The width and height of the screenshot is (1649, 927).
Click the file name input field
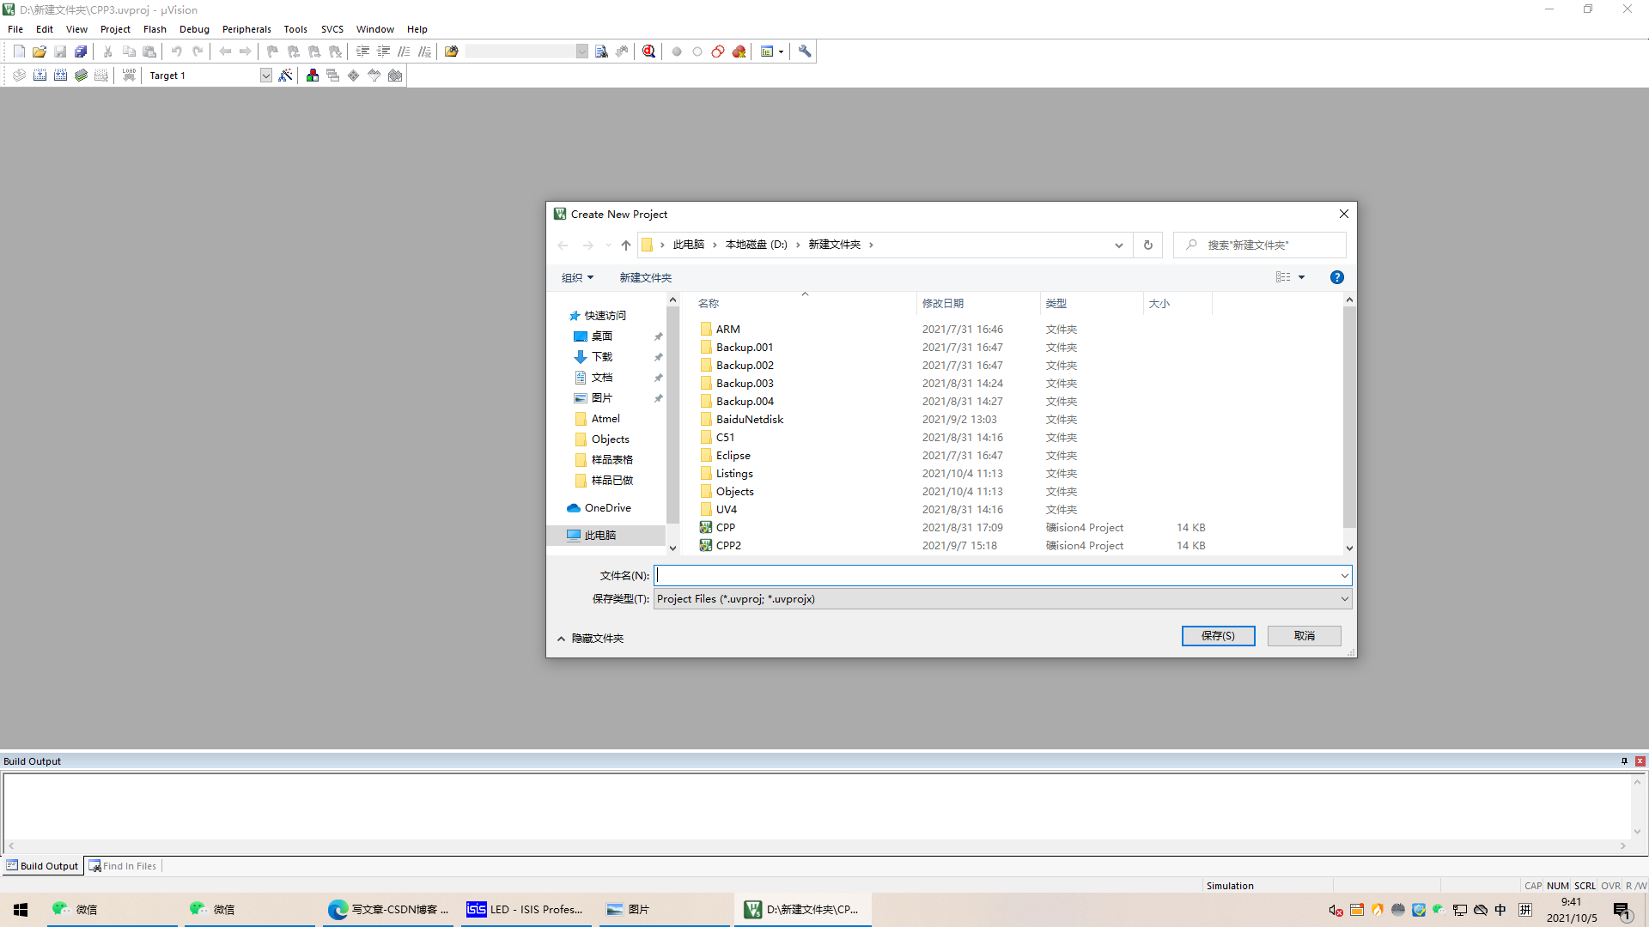pyautogui.click(x=1001, y=575)
